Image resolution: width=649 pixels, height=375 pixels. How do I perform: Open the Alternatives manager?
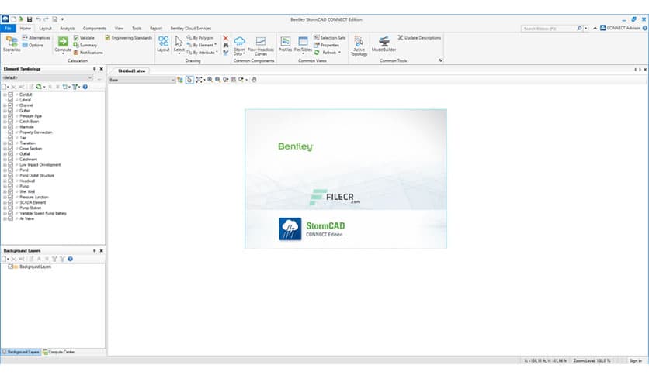point(36,38)
